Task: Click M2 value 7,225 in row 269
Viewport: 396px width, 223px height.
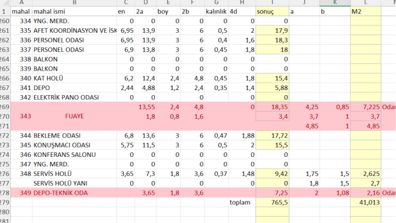Action: pos(365,107)
